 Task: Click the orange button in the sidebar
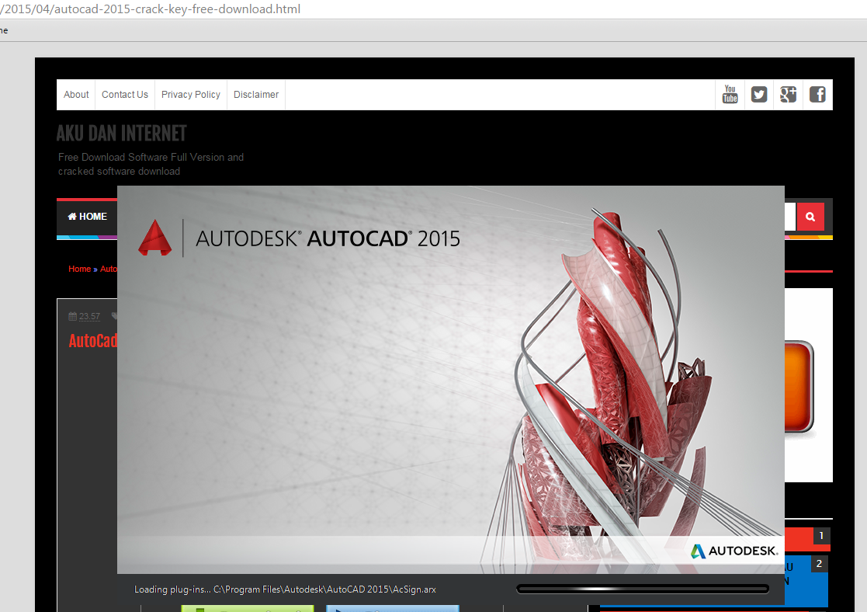click(799, 386)
